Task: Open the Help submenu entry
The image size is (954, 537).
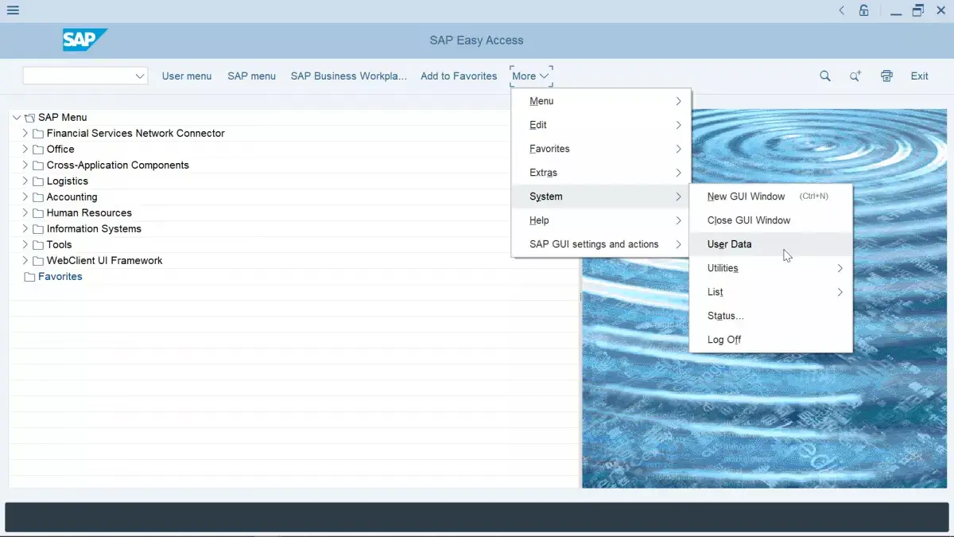Action: pyautogui.click(x=601, y=220)
